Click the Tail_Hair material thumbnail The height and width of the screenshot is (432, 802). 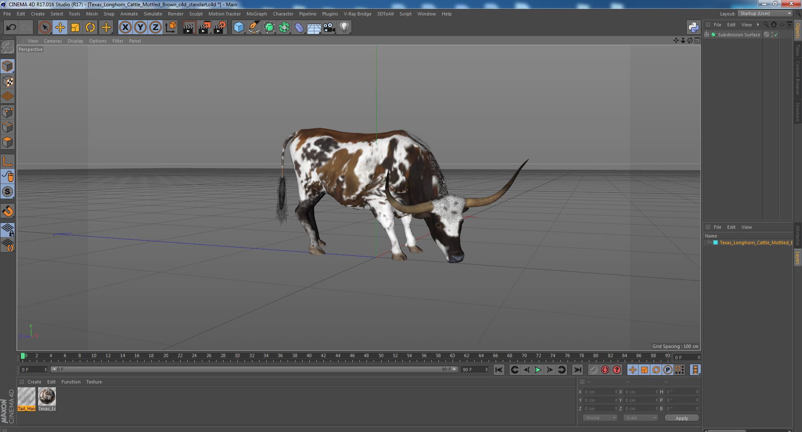coord(26,399)
